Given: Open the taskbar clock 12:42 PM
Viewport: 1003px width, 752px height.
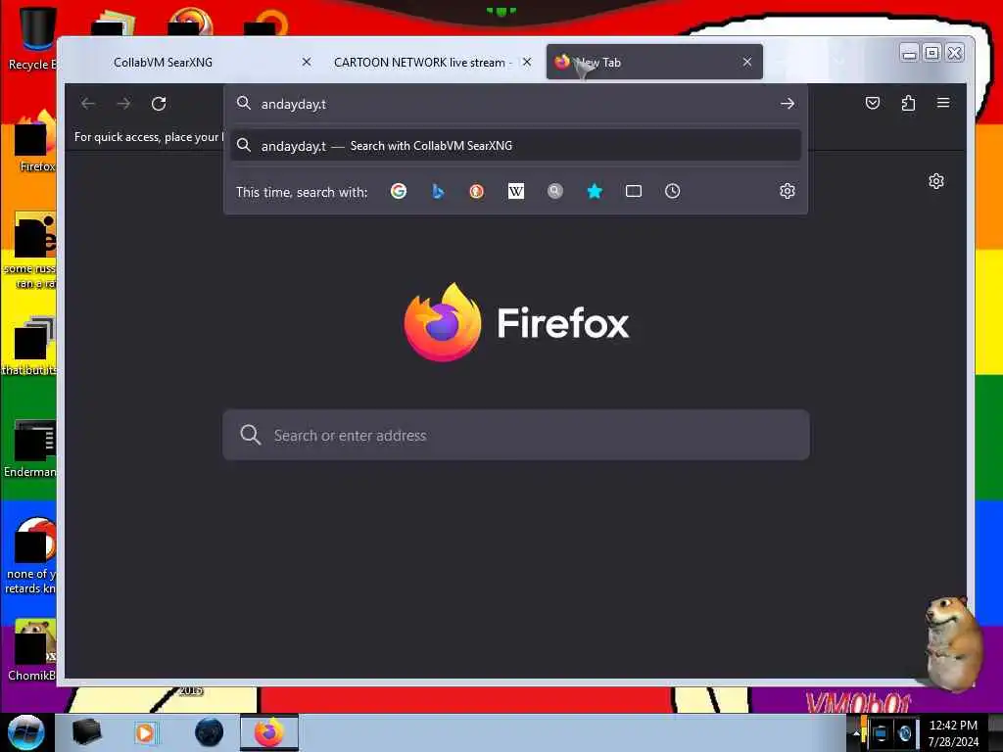Looking at the screenshot, I should (953, 732).
